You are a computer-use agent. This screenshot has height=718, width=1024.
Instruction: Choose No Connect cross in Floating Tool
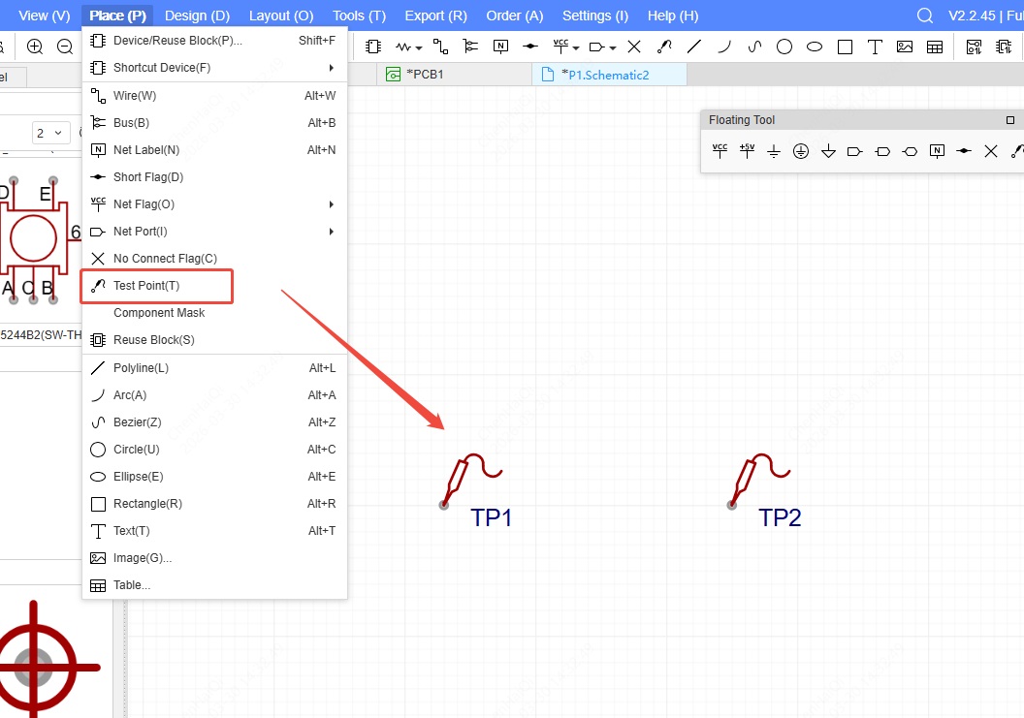click(991, 151)
